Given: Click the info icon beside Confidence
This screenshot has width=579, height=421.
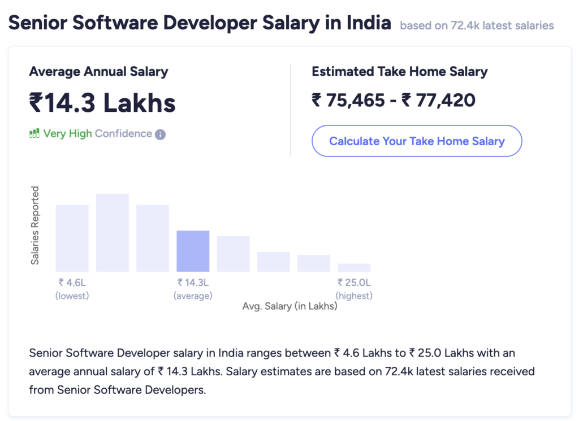Looking at the screenshot, I should 160,134.
